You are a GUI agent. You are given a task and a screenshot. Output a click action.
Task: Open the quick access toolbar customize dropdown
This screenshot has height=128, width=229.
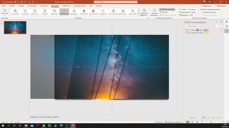[36, 2]
